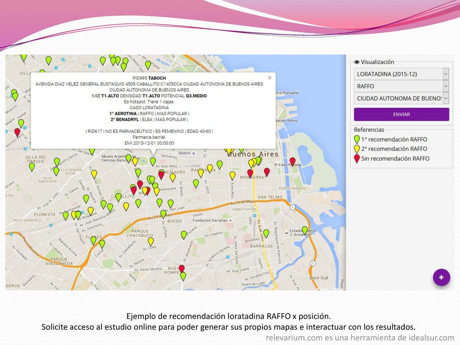460x345 pixels.
Task: Select the red marker near Francisco Beiró
Action: tap(18, 133)
